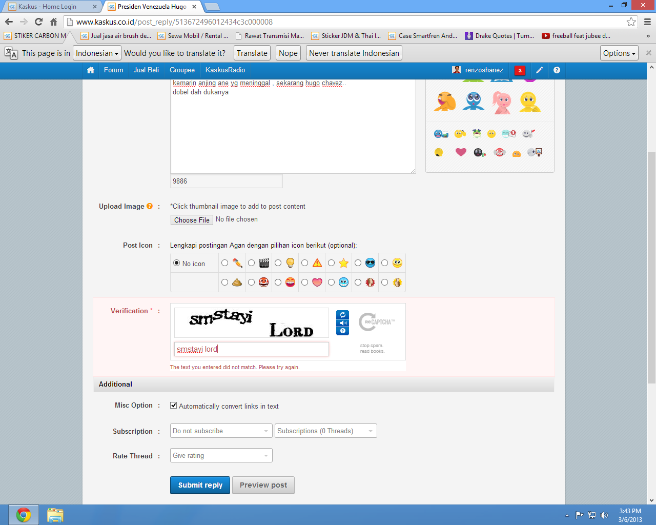Insert the red angry smiley
This screenshot has height=525, width=656.
500,152
